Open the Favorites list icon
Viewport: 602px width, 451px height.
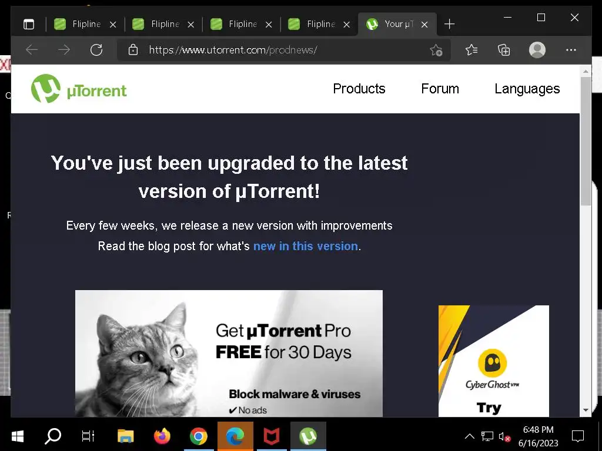(x=471, y=50)
